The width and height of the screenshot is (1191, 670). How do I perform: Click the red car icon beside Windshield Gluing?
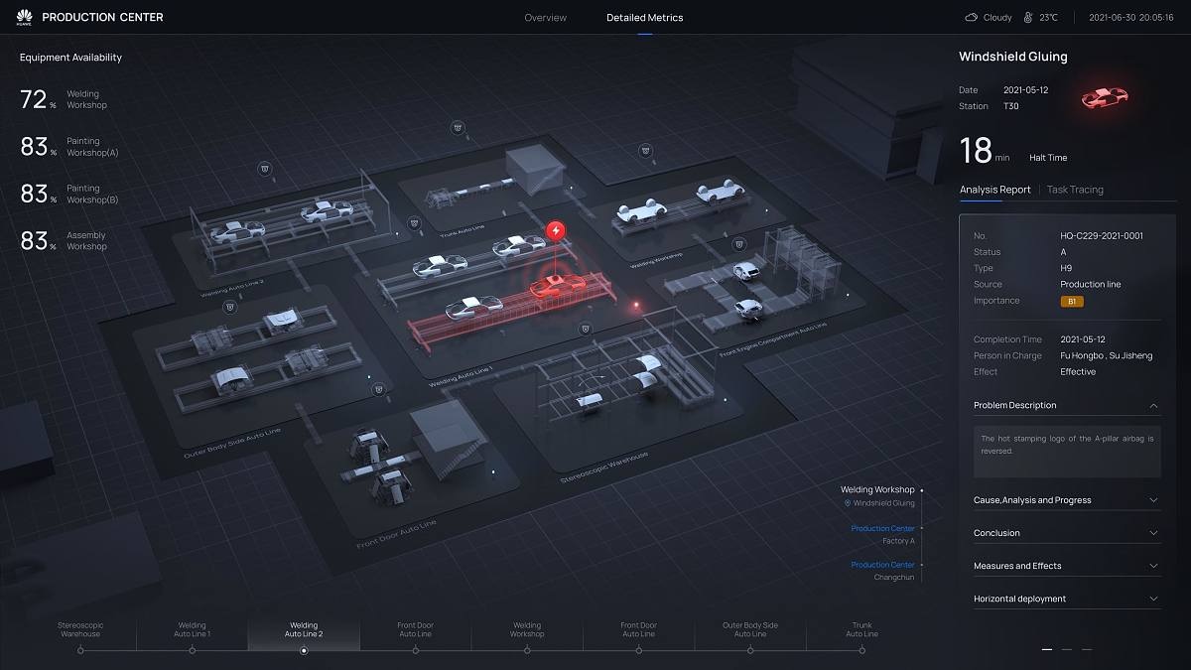coord(1105,96)
